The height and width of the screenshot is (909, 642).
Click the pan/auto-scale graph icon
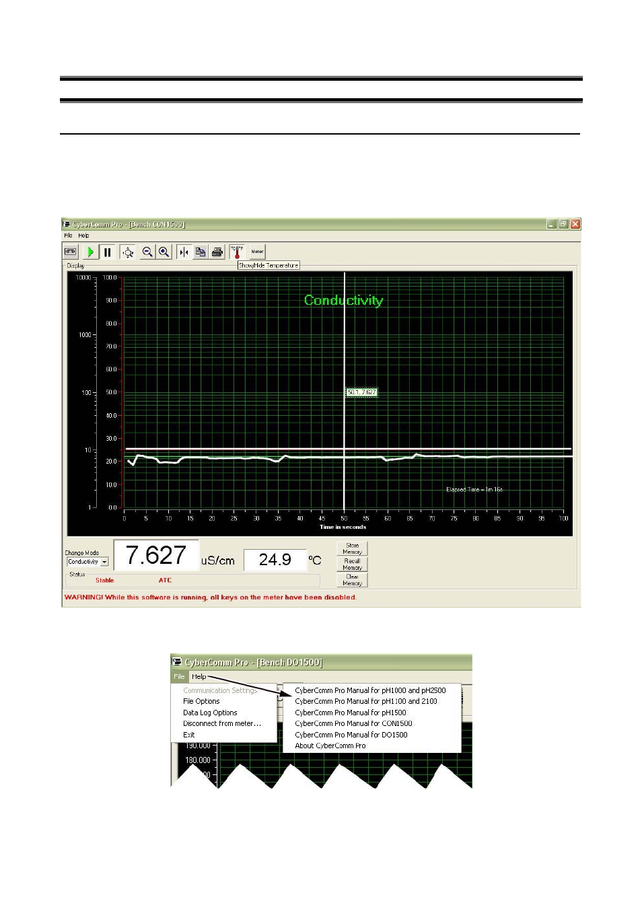click(x=128, y=252)
